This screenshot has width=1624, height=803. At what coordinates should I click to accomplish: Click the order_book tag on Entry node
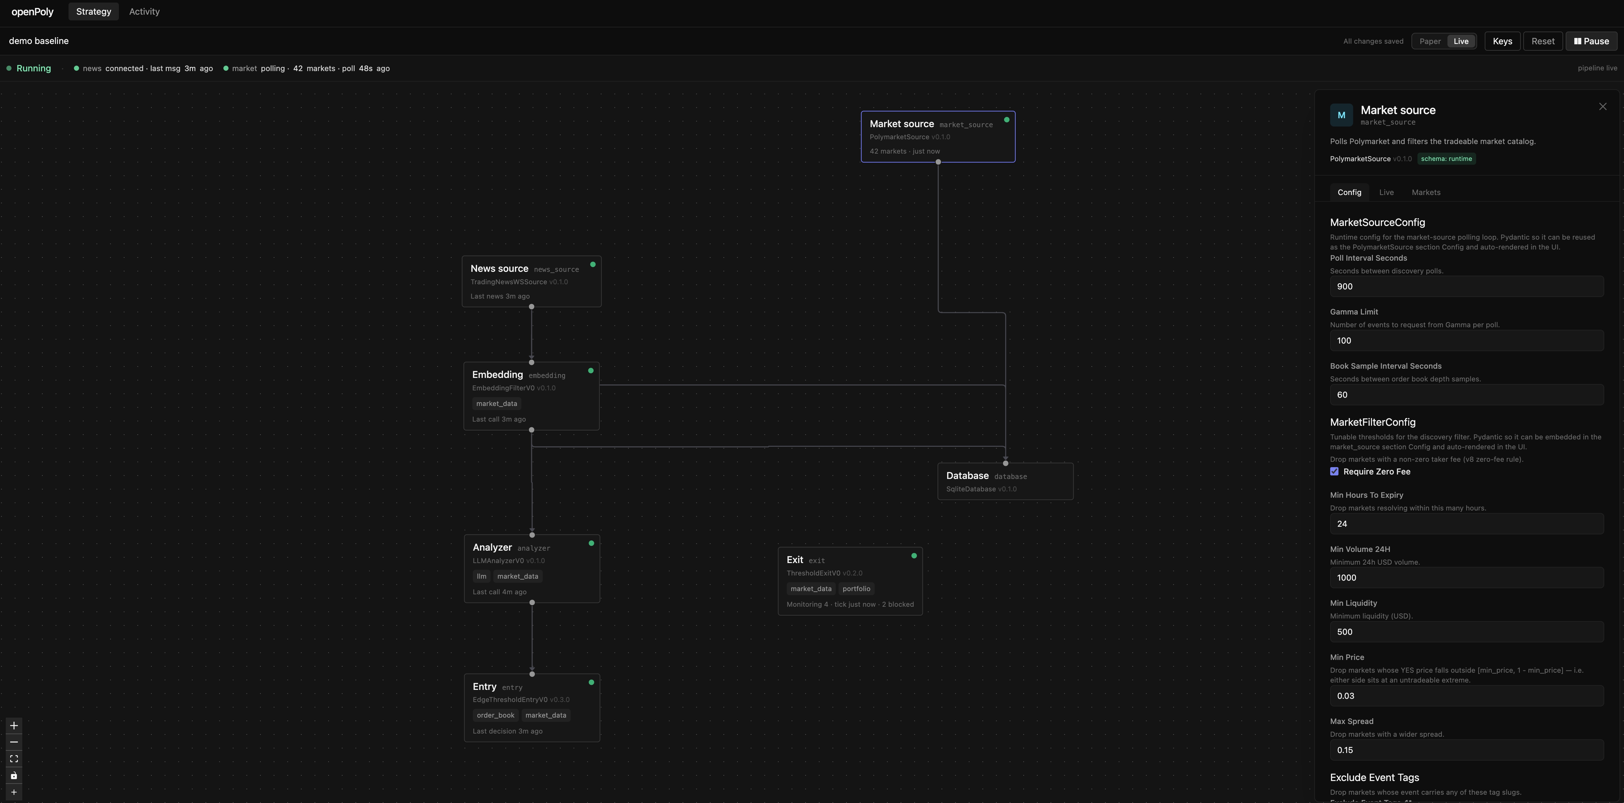tap(496, 715)
